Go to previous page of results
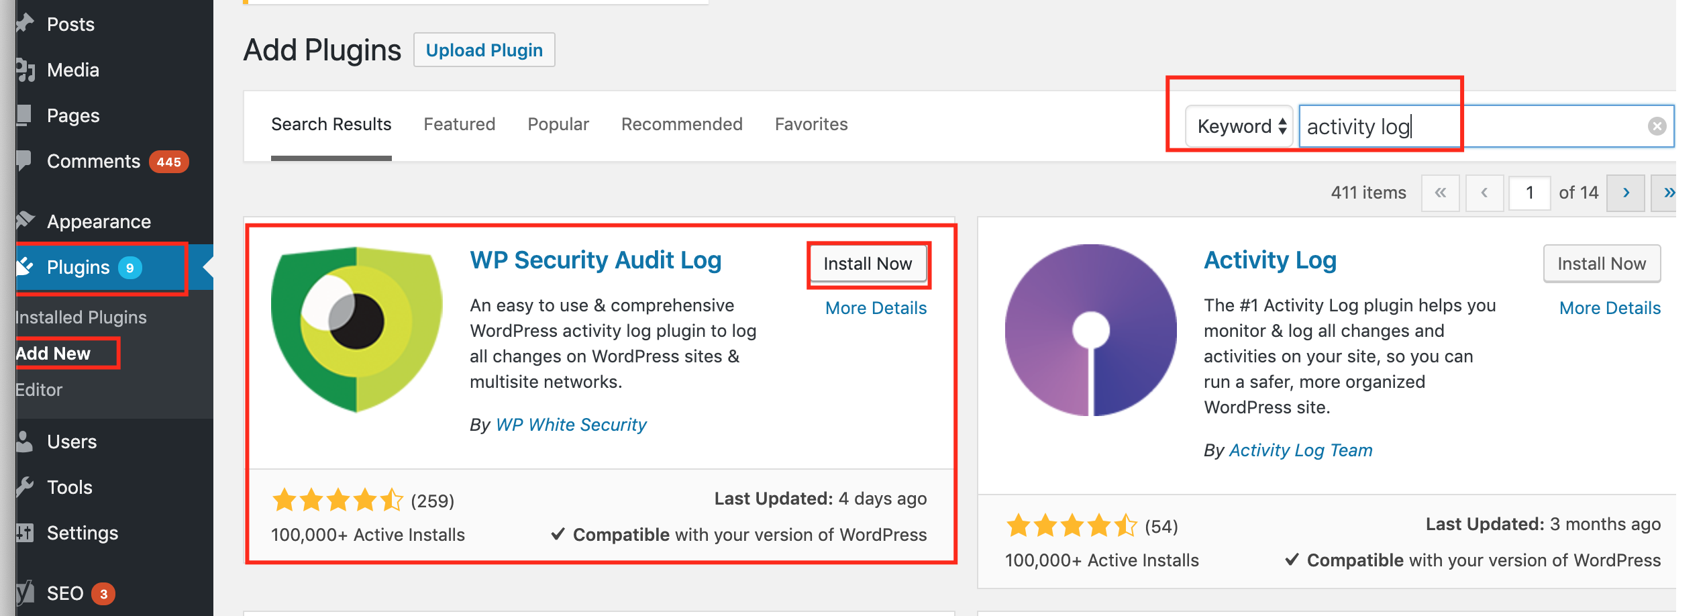The height and width of the screenshot is (616, 1707). click(1484, 193)
